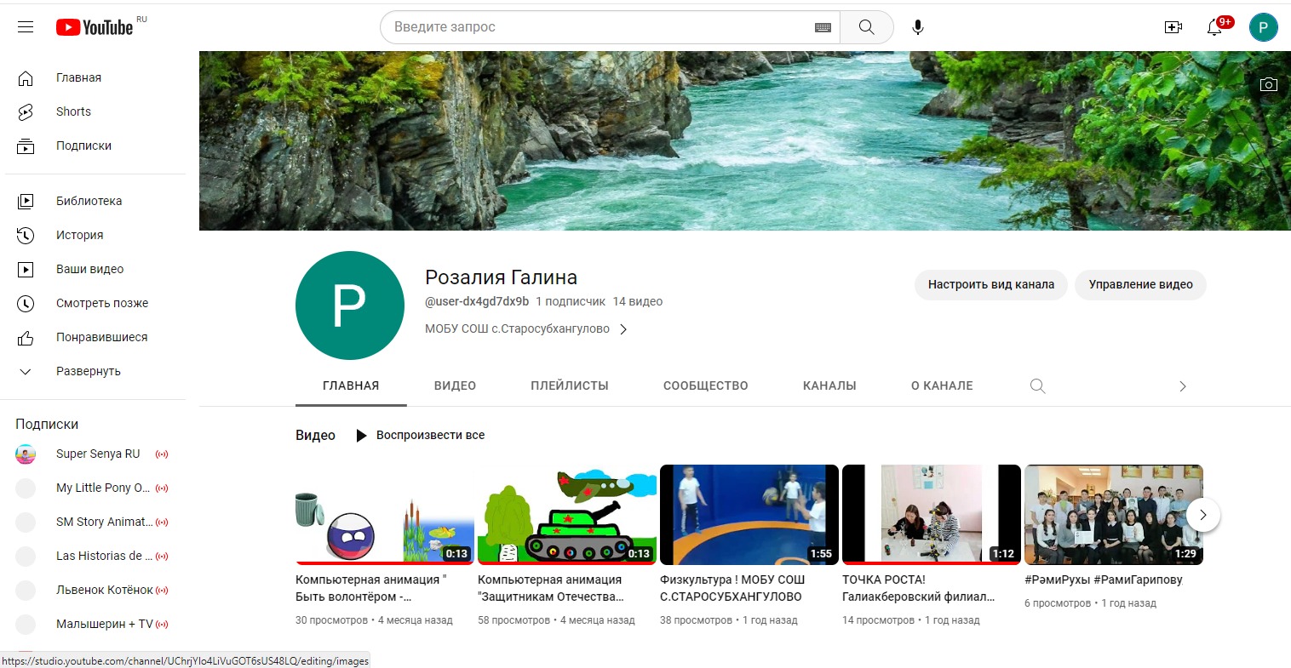Click the camera icon on the channel banner
This screenshot has height=668, width=1291.
1268,84
